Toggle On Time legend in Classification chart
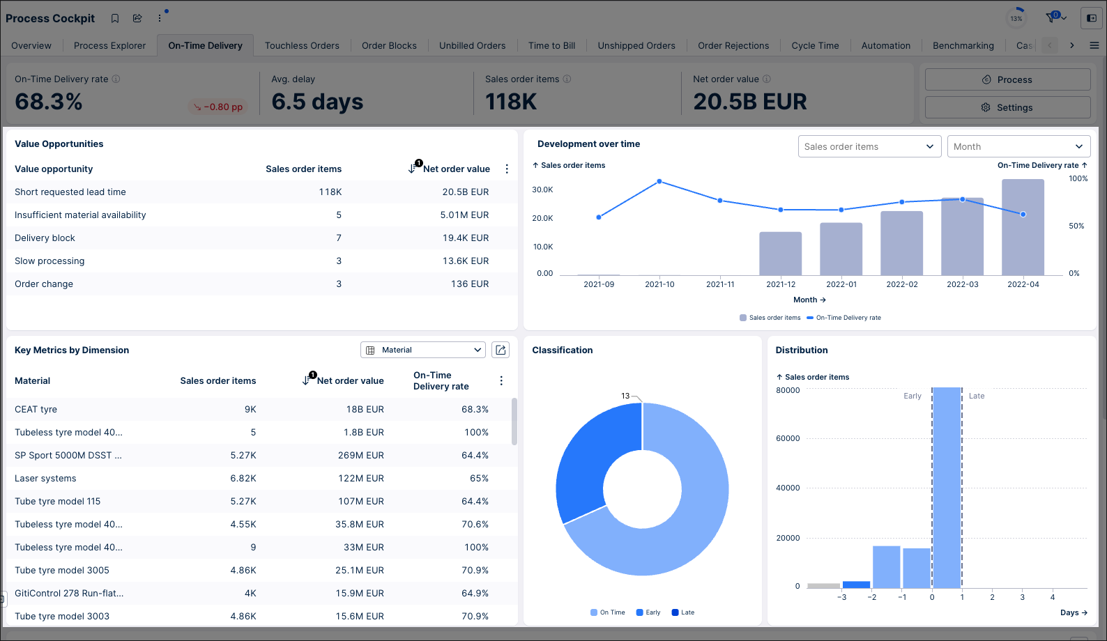This screenshot has width=1107, height=641. [608, 612]
